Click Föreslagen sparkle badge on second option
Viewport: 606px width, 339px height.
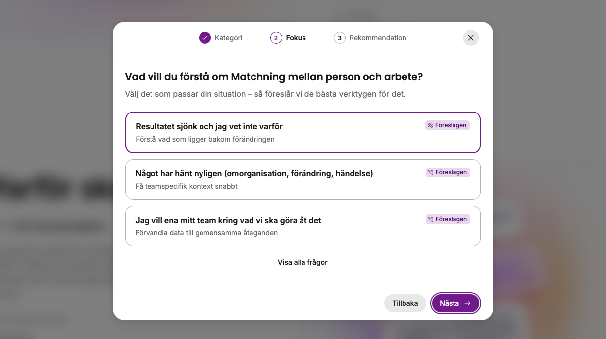tap(448, 172)
